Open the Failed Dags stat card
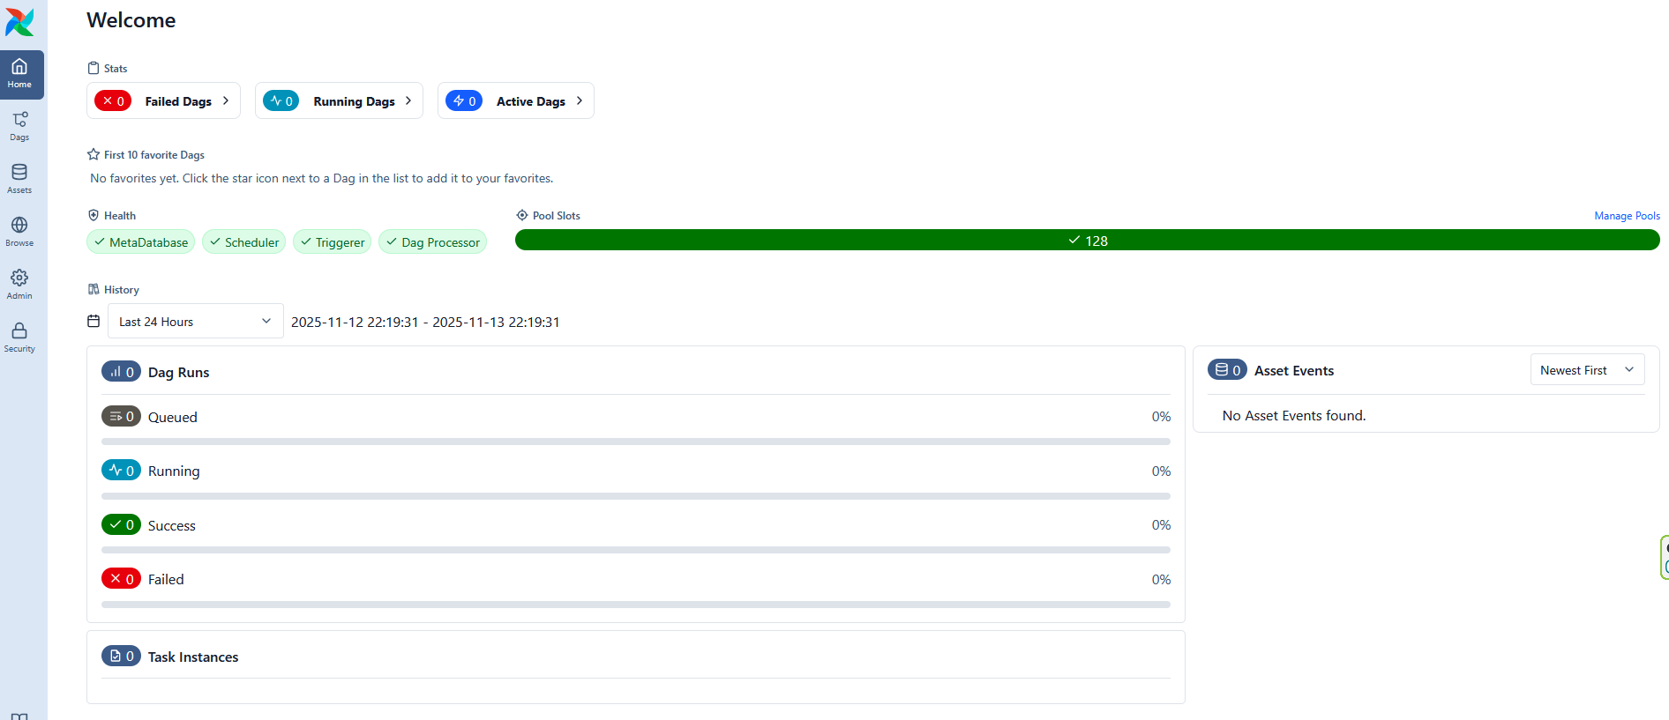Image resolution: width=1669 pixels, height=720 pixels. coord(163,101)
